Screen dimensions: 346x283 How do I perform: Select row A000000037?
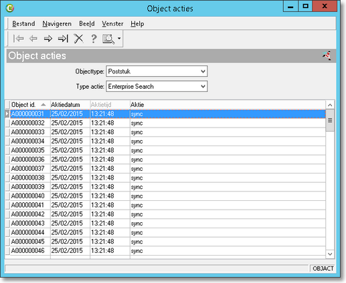(168, 169)
